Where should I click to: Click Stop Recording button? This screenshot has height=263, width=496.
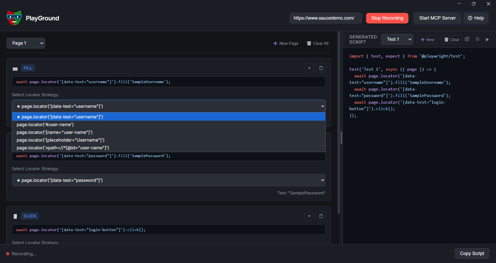click(x=387, y=18)
